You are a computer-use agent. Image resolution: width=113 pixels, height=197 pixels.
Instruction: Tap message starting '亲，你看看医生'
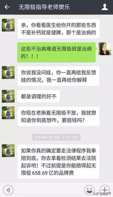click(x=58, y=29)
